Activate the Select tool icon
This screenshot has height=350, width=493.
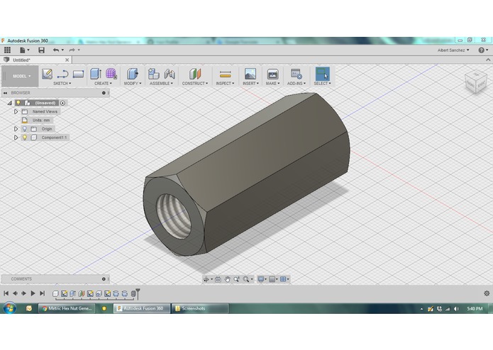click(x=322, y=74)
